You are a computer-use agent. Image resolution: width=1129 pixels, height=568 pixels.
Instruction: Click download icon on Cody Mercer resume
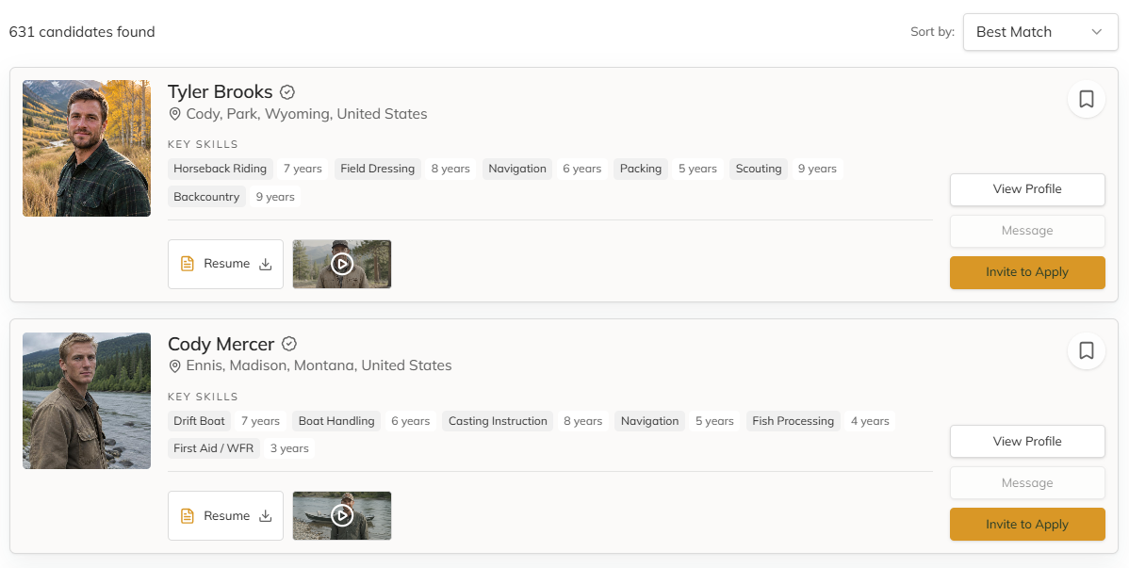pyautogui.click(x=265, y=515)
